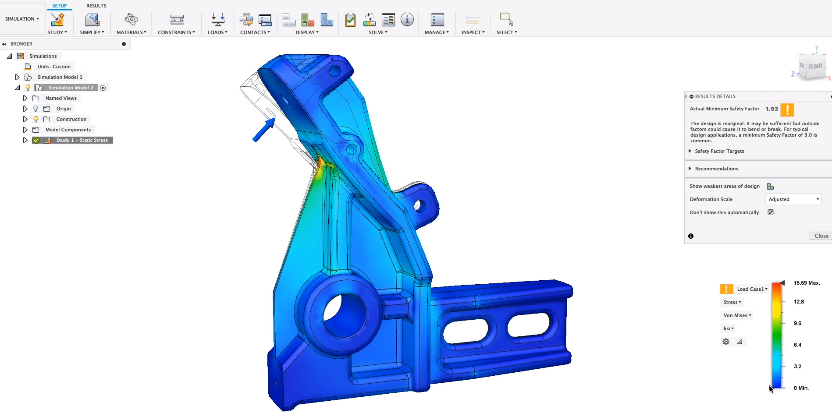
Task: Expand the Model Components folder
Action: [x=25, y=130]
